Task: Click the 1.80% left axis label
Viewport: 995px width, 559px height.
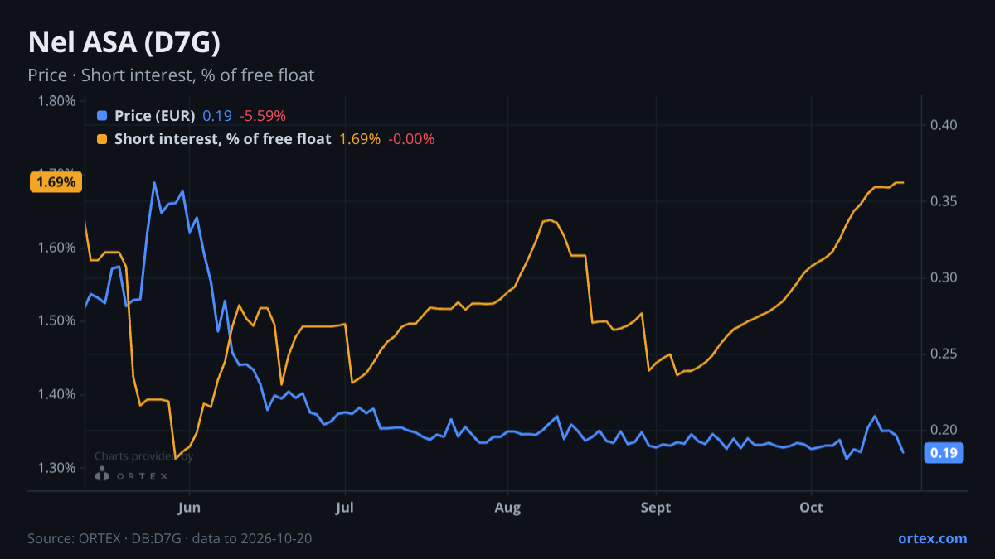Action: coord(57,101)
